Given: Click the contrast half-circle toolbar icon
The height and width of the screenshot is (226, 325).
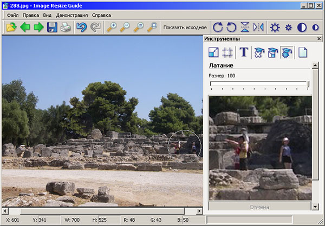Looking at the screenshot, I should 302,27.
